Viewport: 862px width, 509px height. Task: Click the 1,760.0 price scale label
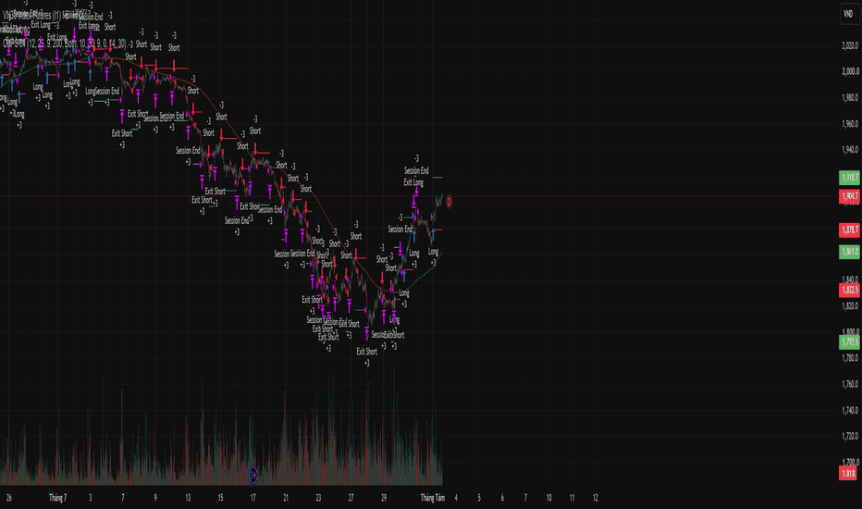pos(850,384)
